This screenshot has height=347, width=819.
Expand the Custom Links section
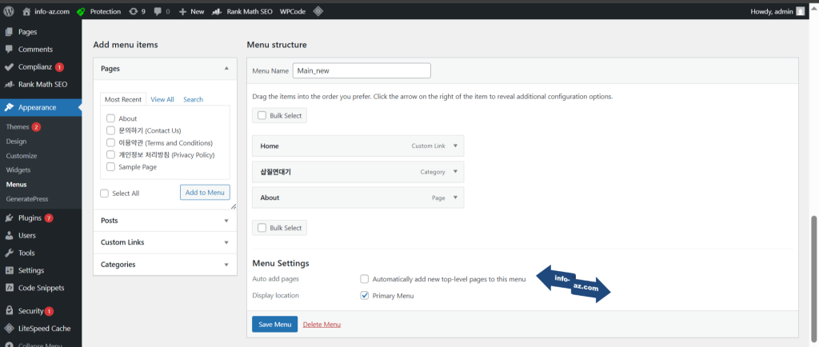[165, 242]
